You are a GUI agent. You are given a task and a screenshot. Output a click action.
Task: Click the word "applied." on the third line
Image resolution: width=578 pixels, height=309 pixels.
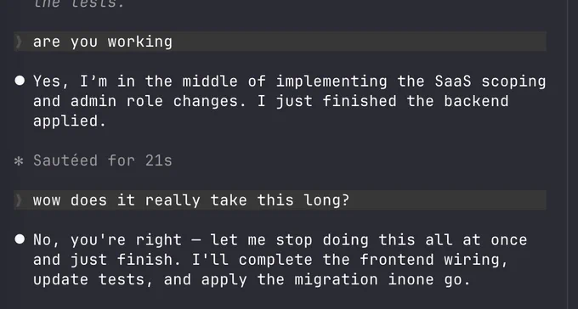[x=70, y=121]
